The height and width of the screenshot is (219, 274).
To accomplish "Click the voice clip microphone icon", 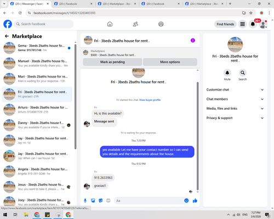I will [x=85, y=200].
